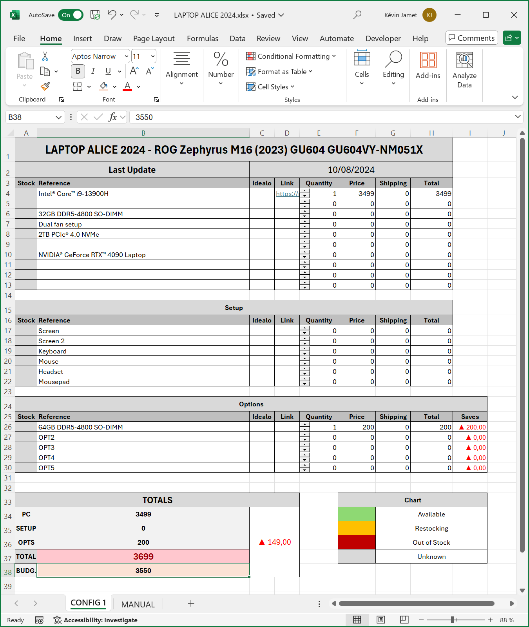Open the Cells group button
Screen dimensions: 529x627
pos(362,68)
